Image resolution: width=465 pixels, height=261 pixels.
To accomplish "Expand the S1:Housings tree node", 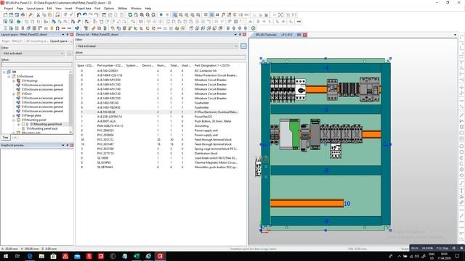I will coord(14,80).
